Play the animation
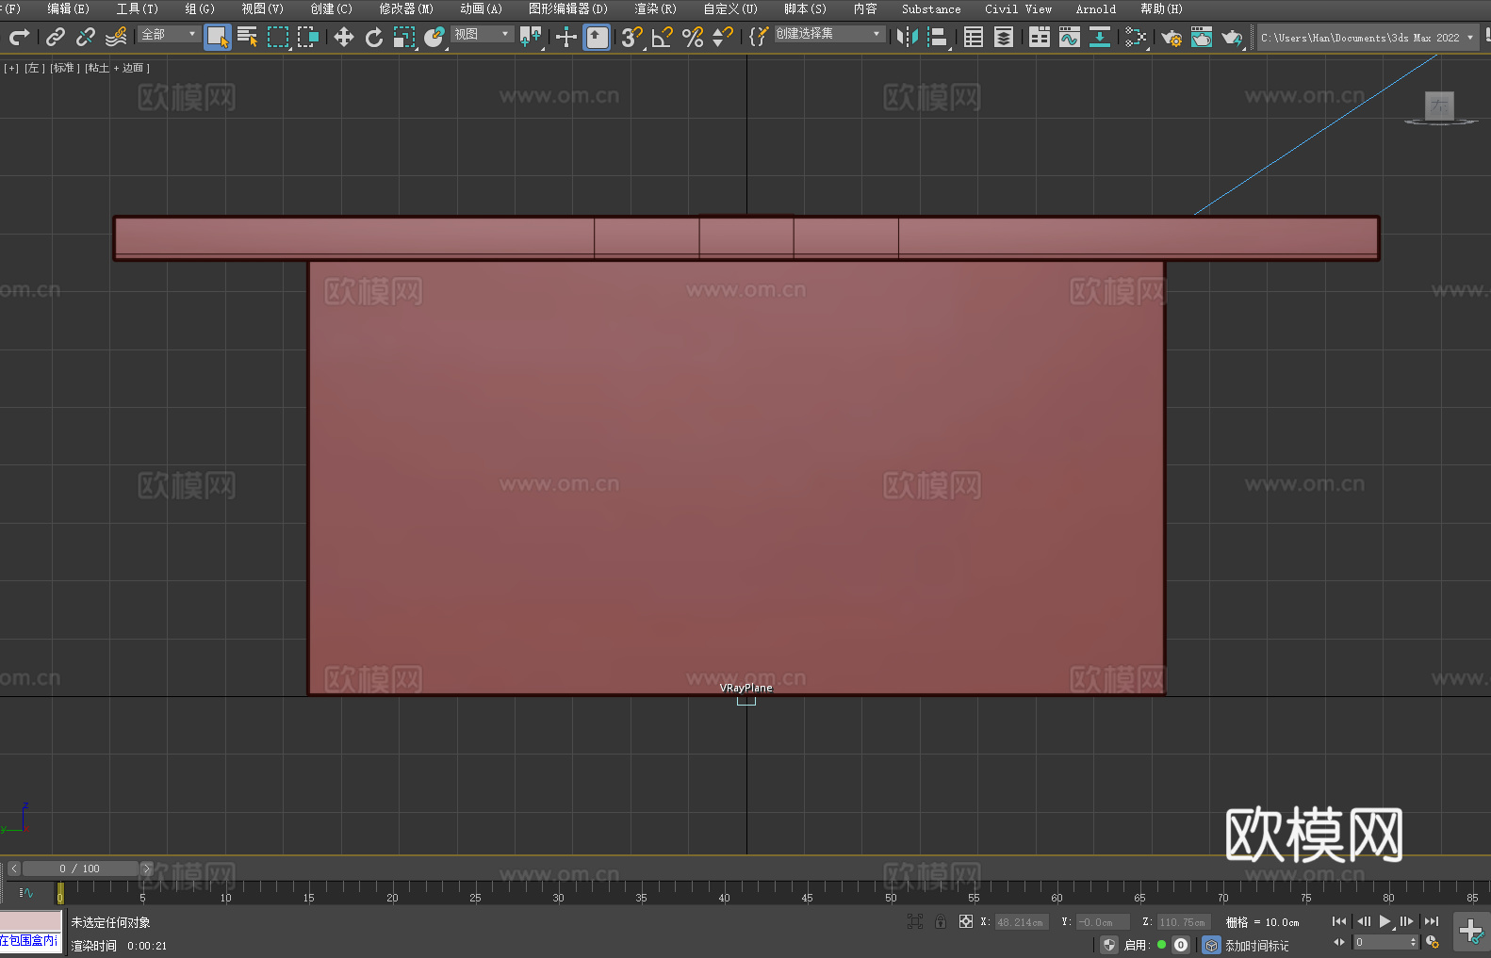 click(1385, 921)
